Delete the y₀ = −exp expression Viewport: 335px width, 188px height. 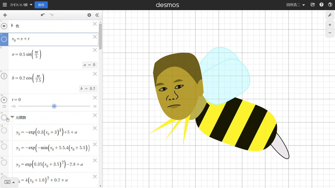pos(95,128)
